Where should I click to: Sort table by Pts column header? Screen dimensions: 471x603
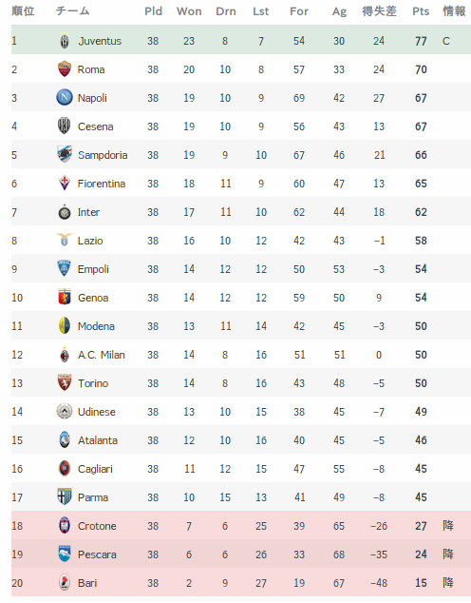(x=421, y=11)
